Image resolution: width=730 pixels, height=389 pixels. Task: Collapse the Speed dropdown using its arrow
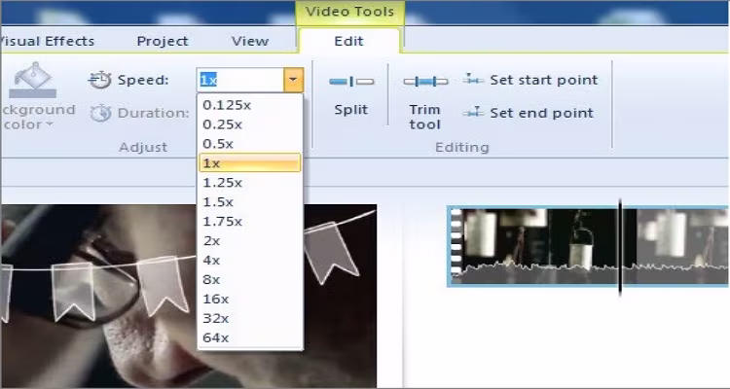pyautogui.click(x=293, y=80)
